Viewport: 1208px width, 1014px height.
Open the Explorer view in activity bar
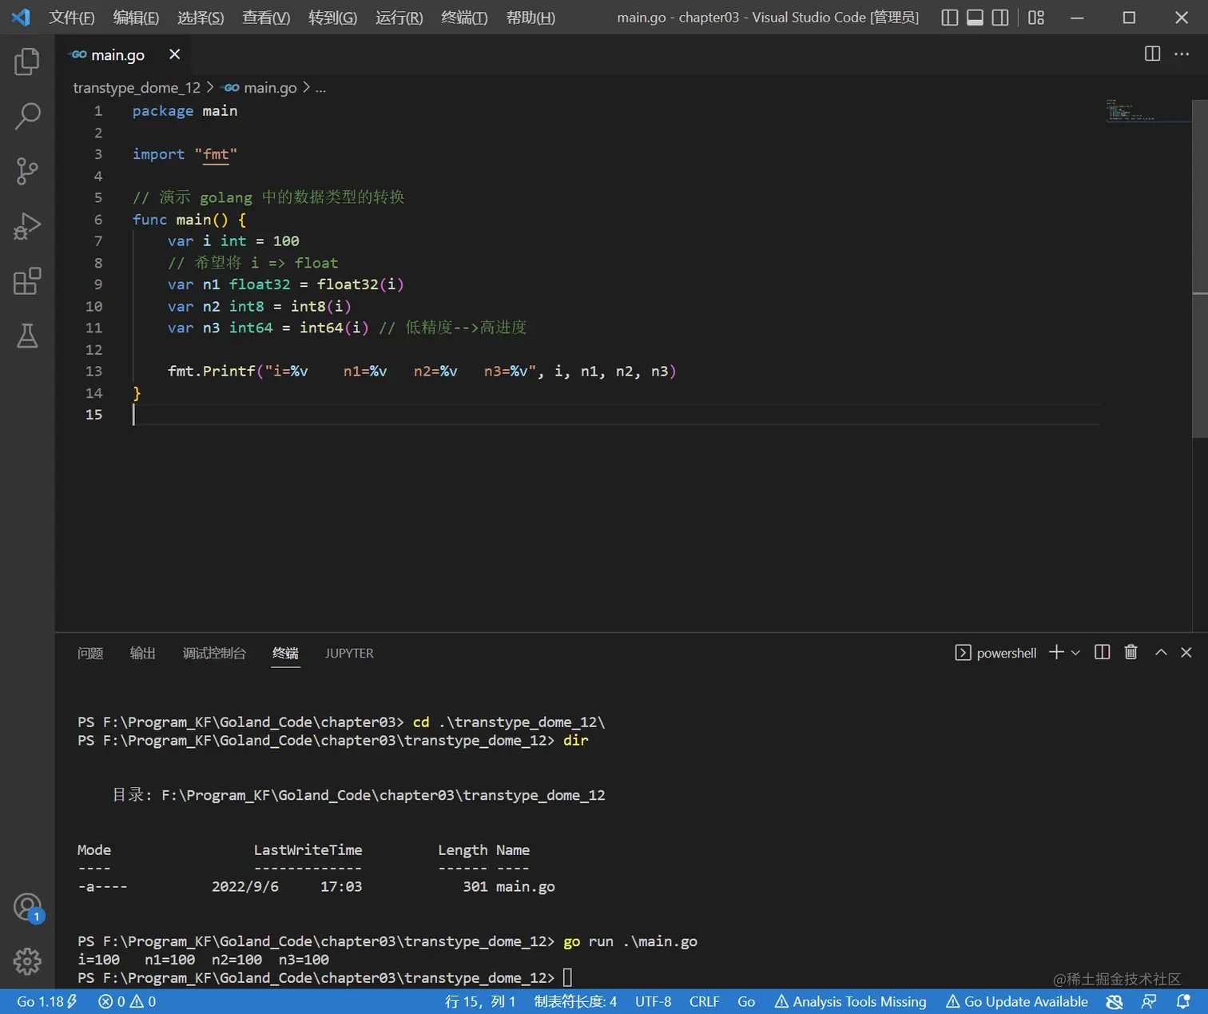pos(27,62)
